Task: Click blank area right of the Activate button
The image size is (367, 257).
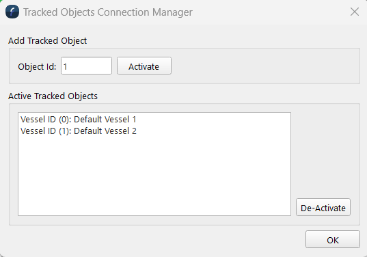Action: point(264,66)
